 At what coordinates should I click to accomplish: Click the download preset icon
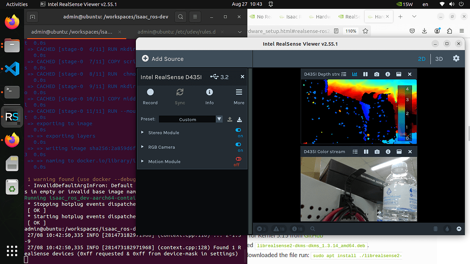(239, 119)
